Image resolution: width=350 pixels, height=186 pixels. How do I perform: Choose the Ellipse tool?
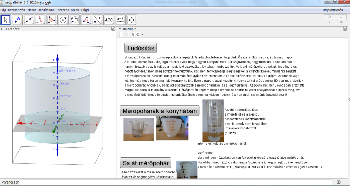pyautogui.click(x=75, y=20)
